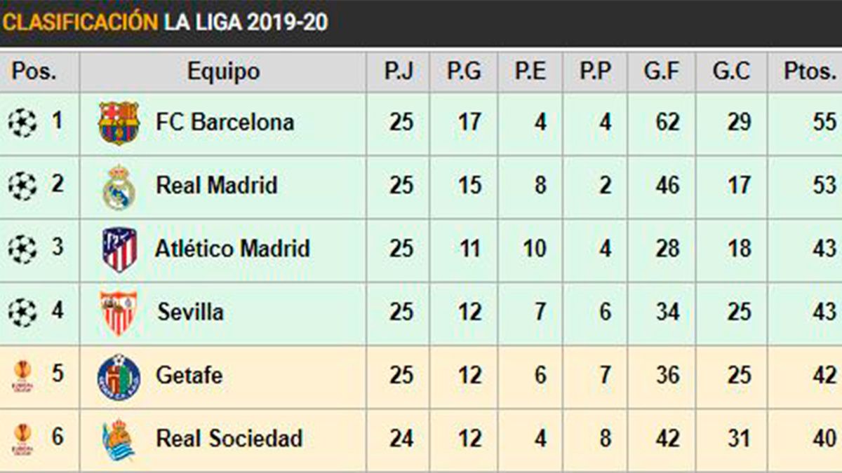Click Europa League icon beside position 5
The width and height of the screenshot is (842, 473).
click(x=22, y=376)
